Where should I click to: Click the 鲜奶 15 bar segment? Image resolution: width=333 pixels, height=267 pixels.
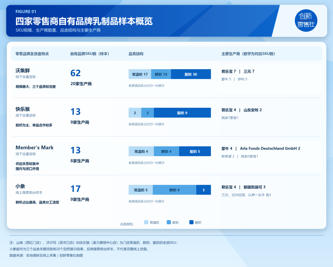(x=161, y=74)
